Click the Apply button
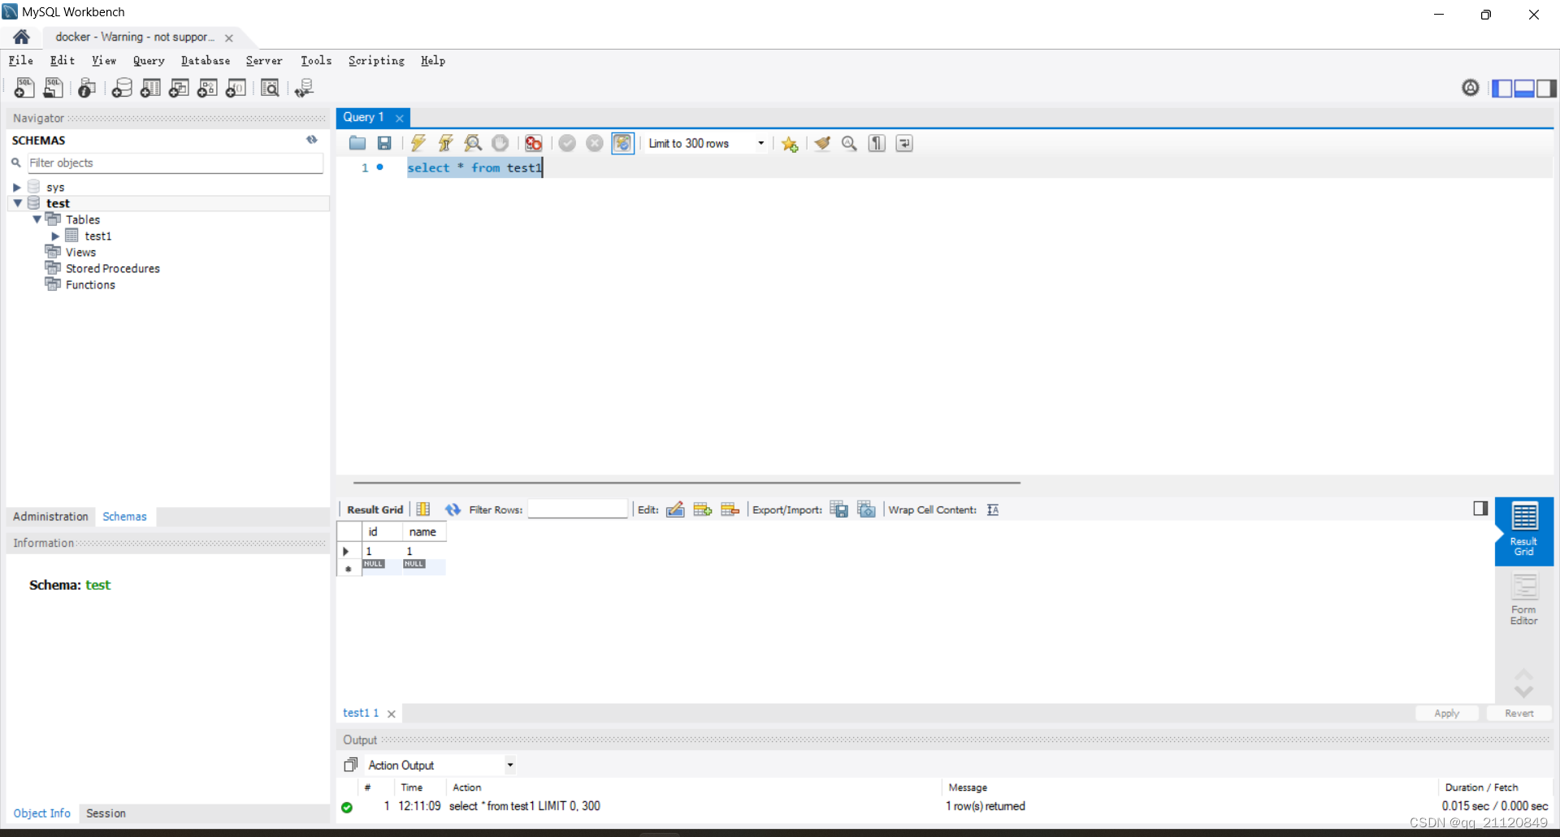This screenshot has height=837, width=1560. point(1446,713)
